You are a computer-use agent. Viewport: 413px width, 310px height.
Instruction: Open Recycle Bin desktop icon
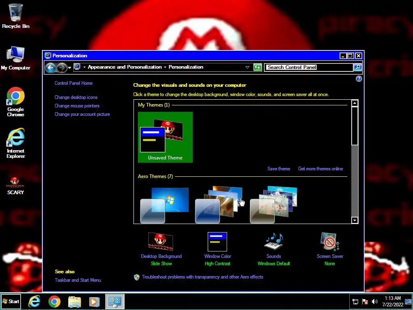pos(16,16)
